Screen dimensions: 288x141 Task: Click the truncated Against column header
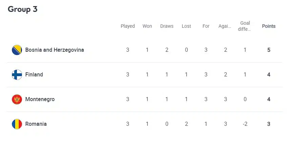[x=225, y=26]
